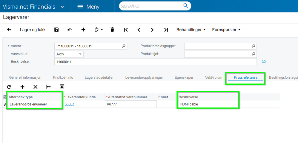Add a cross reference row
The image size is (298, 143).
[x=22, y=87]
